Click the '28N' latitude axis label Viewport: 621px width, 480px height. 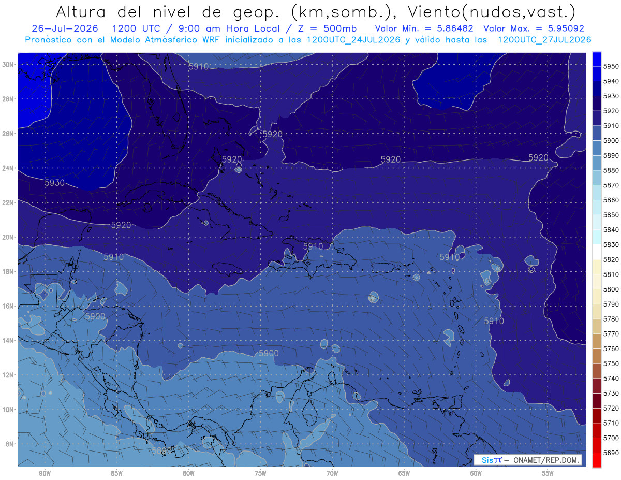tap(8, 99)
